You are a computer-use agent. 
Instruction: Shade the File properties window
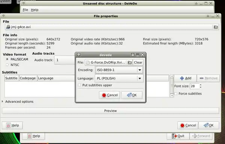[208, 16]
